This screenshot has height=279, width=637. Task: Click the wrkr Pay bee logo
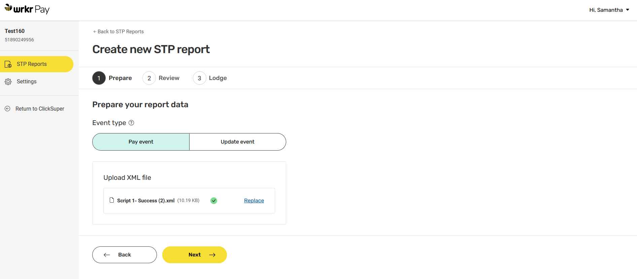27,9
